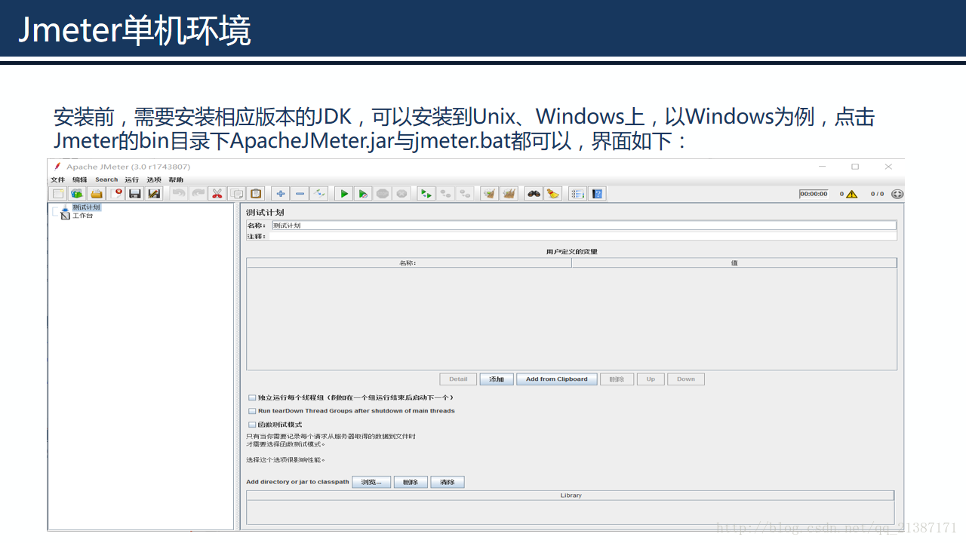The image size is (966, 543).
Task: Open Search with the binoculars icon
Action: [534, 194]
